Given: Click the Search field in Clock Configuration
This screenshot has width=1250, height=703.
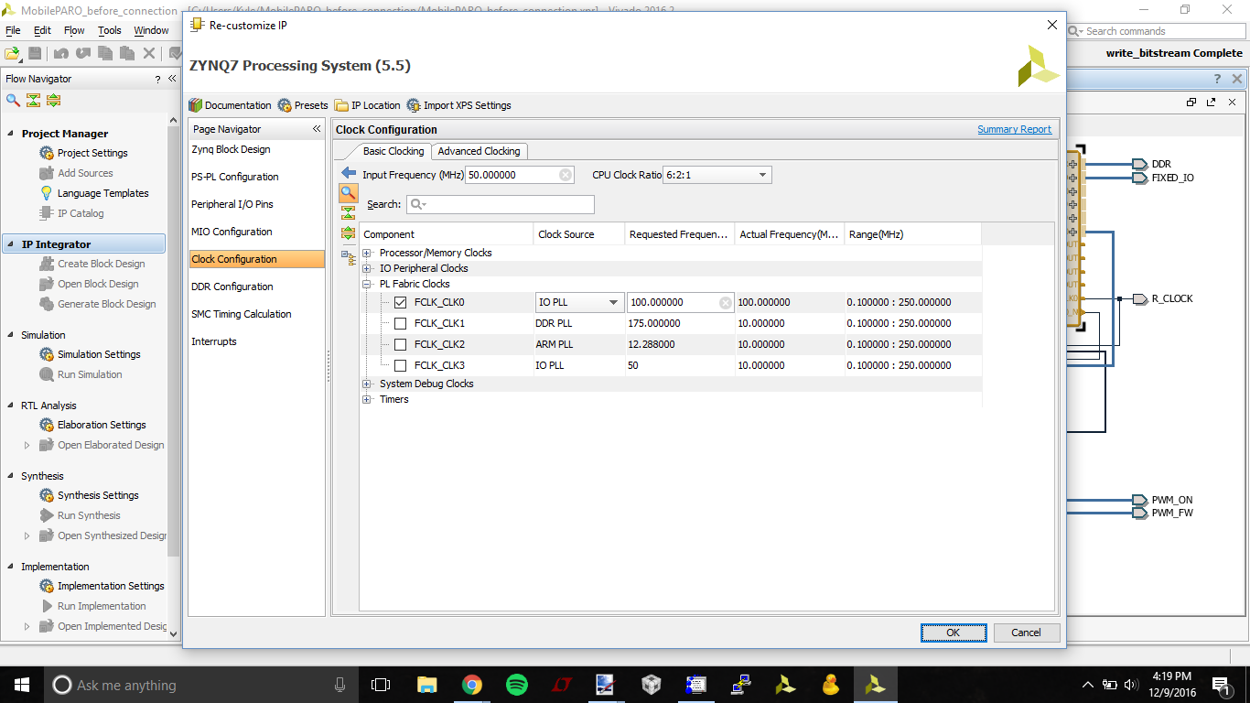Looking at the screenshot, I should (501, 204).
